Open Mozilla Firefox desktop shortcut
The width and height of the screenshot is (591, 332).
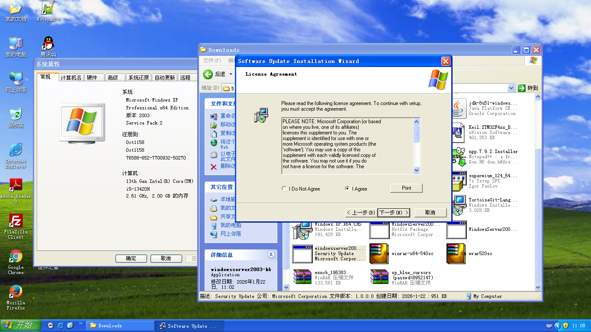tap(16, 292)
